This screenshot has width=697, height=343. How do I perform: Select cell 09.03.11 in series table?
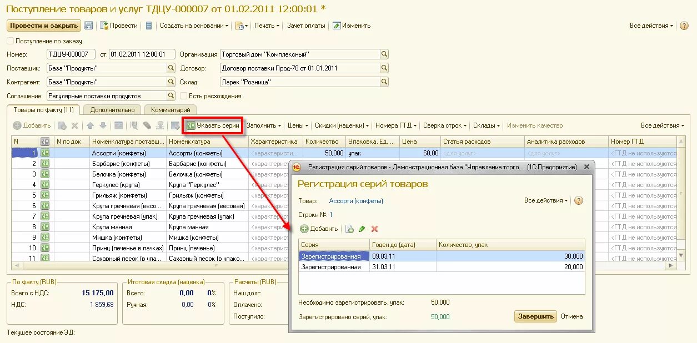point(403,256)
